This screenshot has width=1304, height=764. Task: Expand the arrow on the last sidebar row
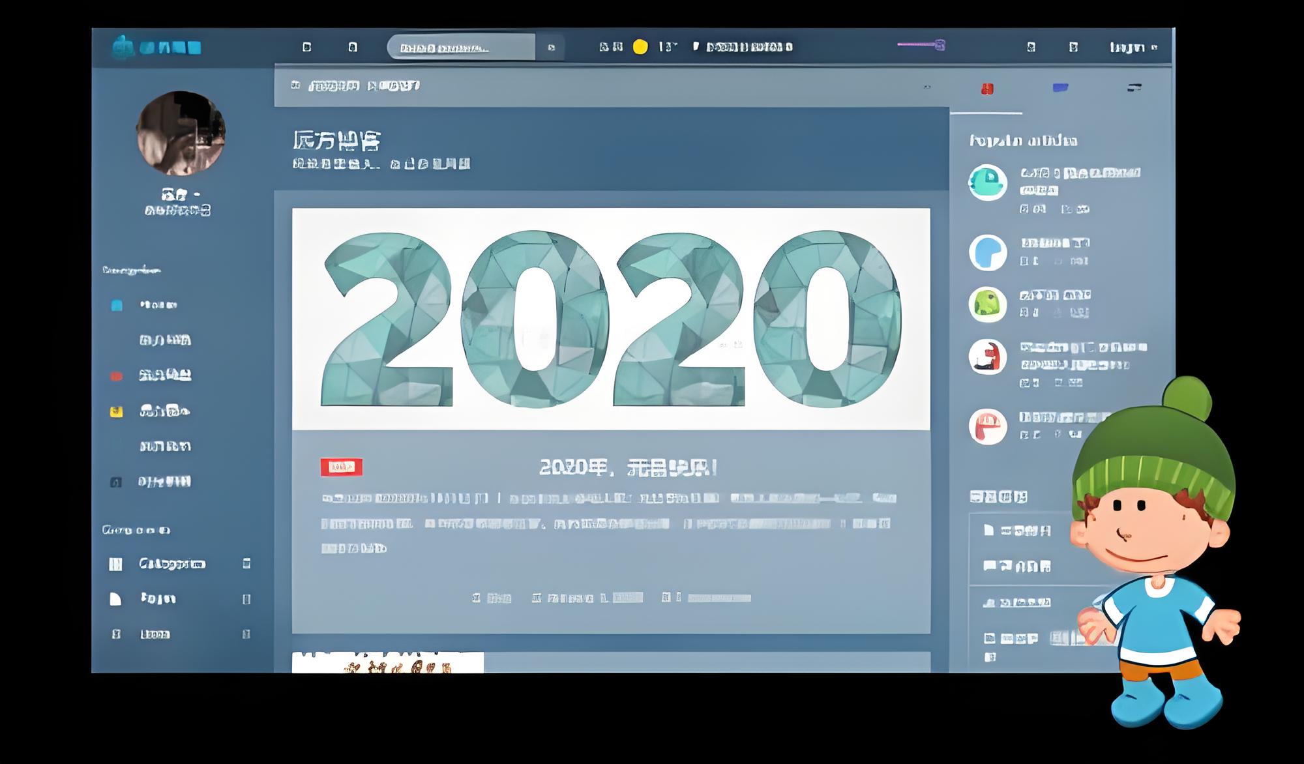coord(246,634)
